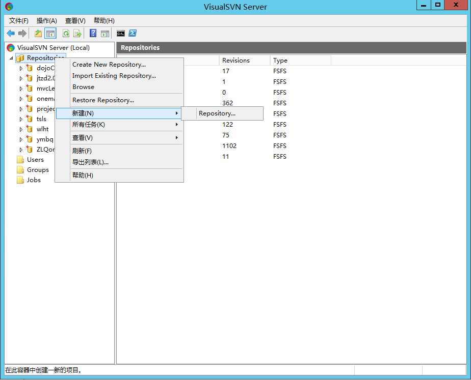Select the Groups tree item label
This screenshot has width=471, height=380.
[x=38, y=170]
